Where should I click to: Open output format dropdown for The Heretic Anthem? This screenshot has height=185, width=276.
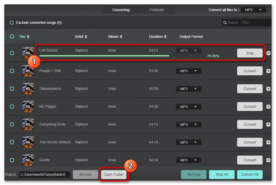tap(188, 142)
